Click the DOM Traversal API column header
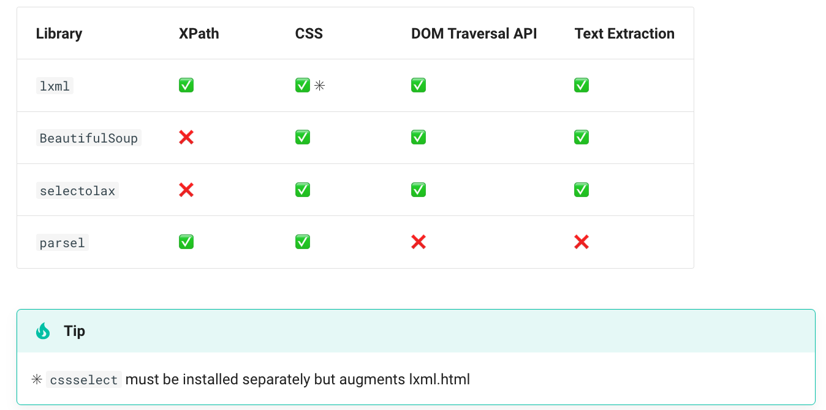The width and height of the screenshot is (826, 410). coord(474,34)
